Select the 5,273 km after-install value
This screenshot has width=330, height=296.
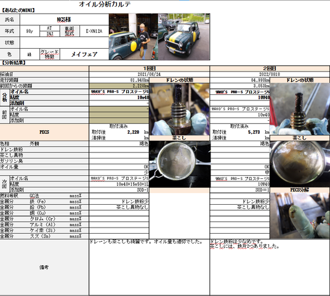(x=254, y=132)
